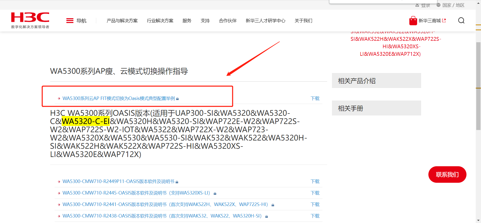
Task: Click red arrow bullet before R2445-OASIS link
Action: tap(59, 193)
